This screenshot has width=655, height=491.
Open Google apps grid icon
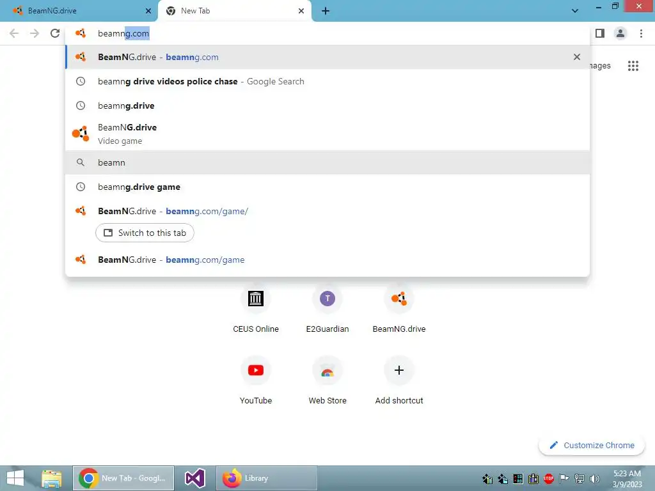tap(633, 66)
